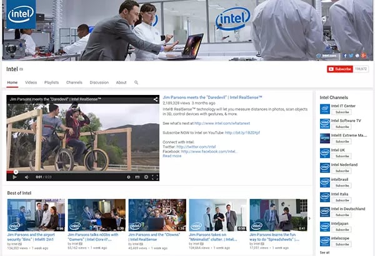
Task: Click the channel search magnifier icon
Action: 136,82
